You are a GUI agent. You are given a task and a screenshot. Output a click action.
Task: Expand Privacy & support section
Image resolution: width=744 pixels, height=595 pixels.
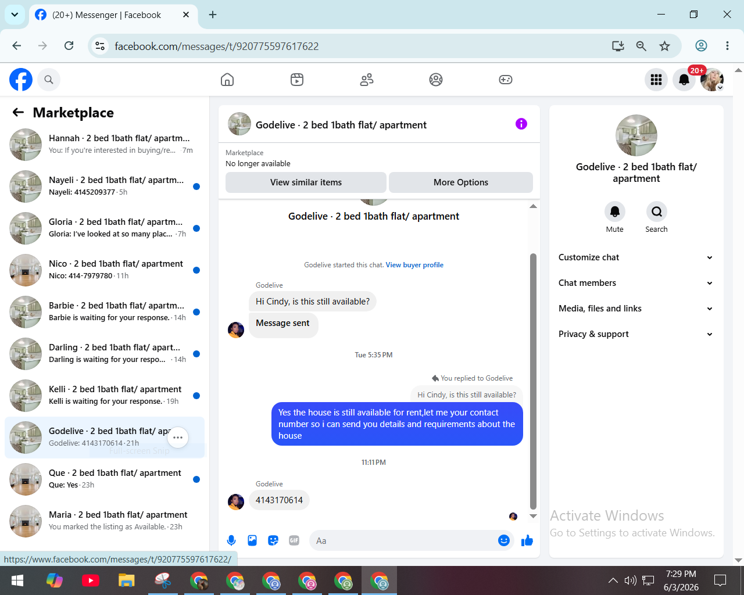(636, 334)
